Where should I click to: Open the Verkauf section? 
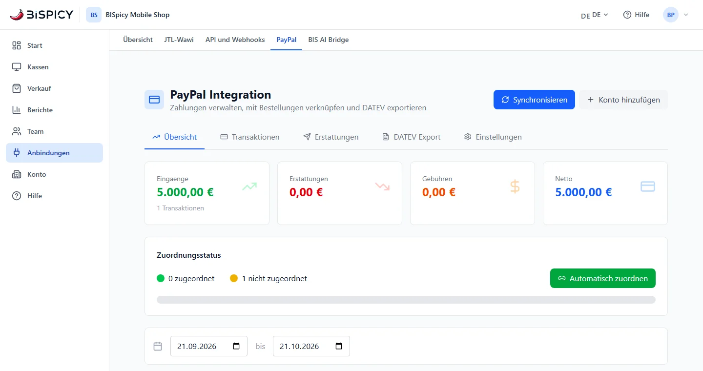pyautogui.click(x=54, y=88)
